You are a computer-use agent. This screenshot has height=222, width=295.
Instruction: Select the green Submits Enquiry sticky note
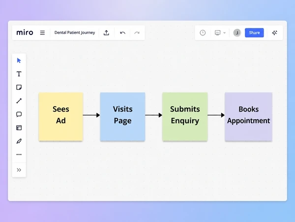(185, 116)
